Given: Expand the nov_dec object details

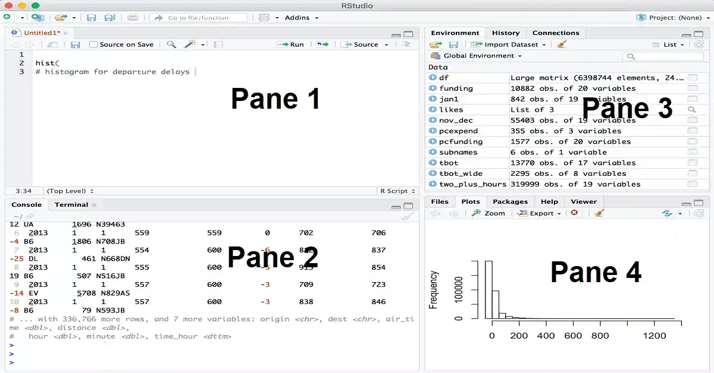Looking at the screenshot, I should 433,121.
